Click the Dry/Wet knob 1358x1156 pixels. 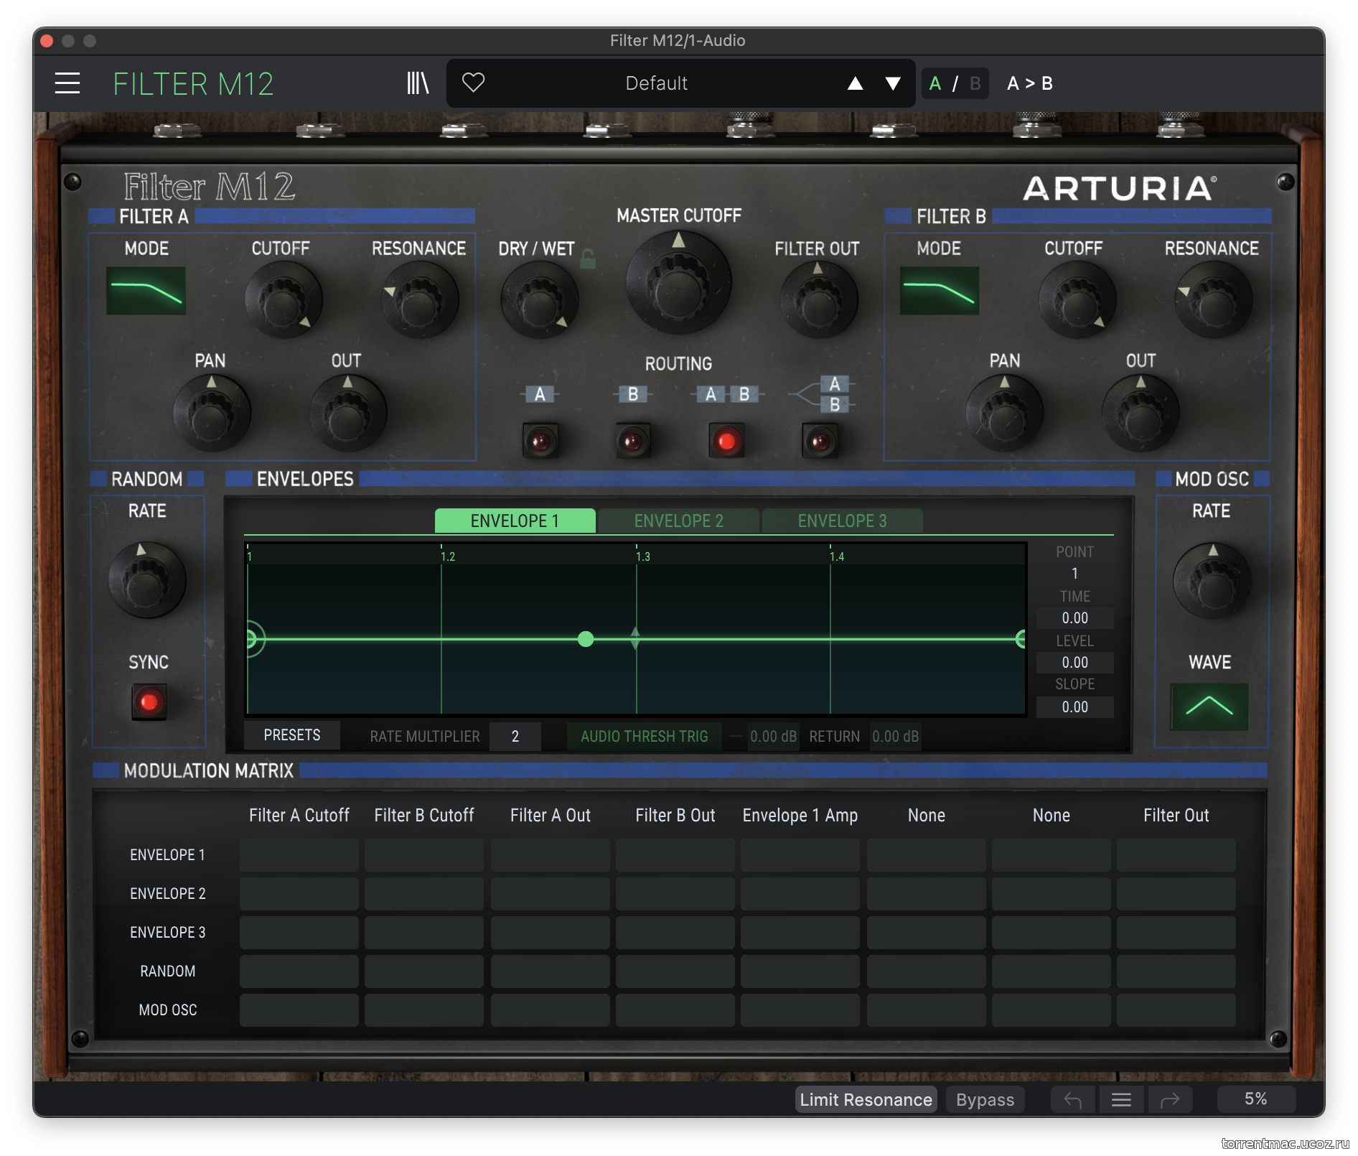539,300
